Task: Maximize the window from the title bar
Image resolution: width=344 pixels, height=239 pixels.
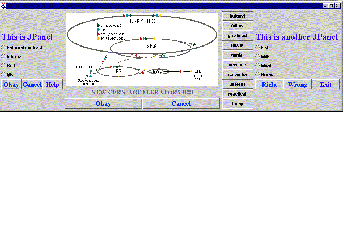Action: [x=331, y=6]
